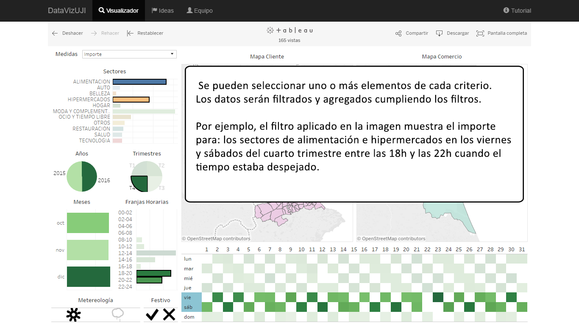This screenshot has height=325, width=579.
Task: Select the non-festivo cross icon
Action: pos(169,314)
